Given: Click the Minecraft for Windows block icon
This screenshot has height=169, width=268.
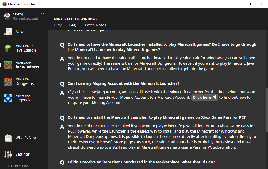Looking at the screenshot, I should 8,65.
